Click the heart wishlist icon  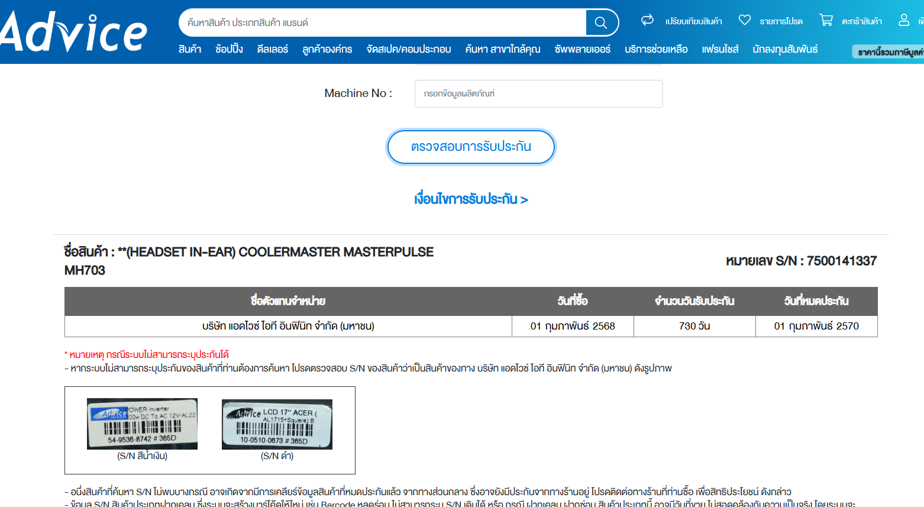tap(745, 20)
